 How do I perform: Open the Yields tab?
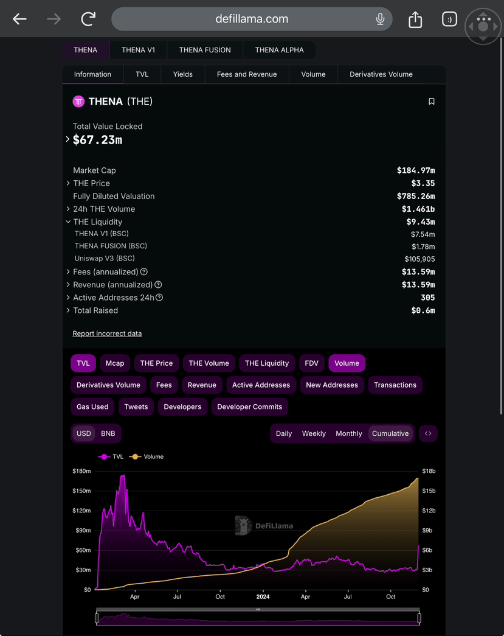pyautogui.click(x=183, y=75)
